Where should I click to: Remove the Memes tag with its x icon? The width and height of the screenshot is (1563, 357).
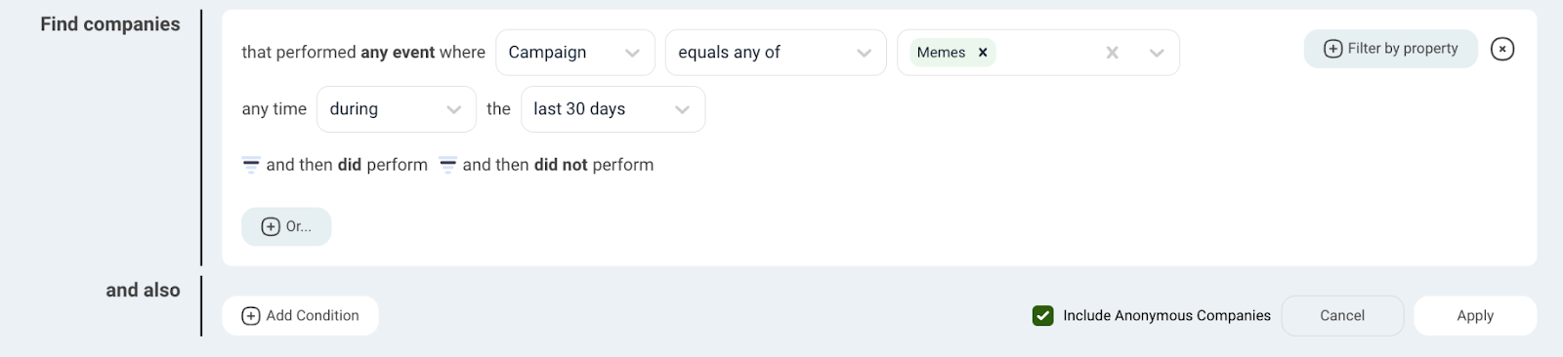pyautogui.click(x=983, y=53)
